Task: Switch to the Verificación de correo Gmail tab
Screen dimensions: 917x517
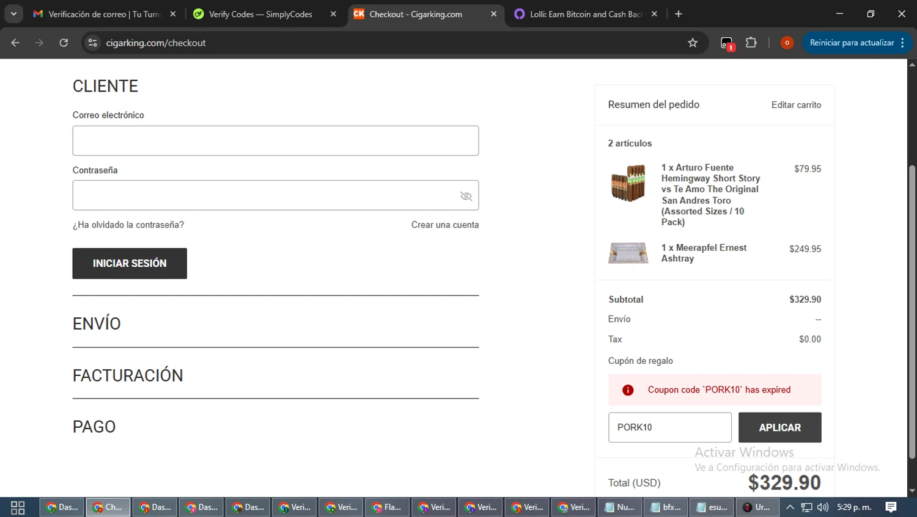Action: (104, 14)
